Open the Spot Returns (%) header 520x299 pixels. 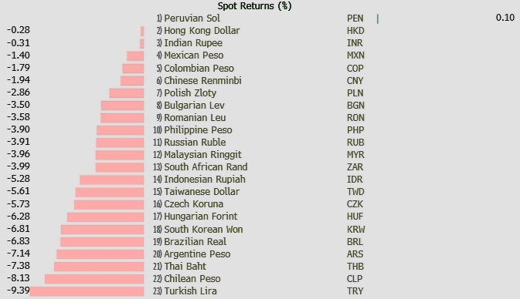pos(255,6)
